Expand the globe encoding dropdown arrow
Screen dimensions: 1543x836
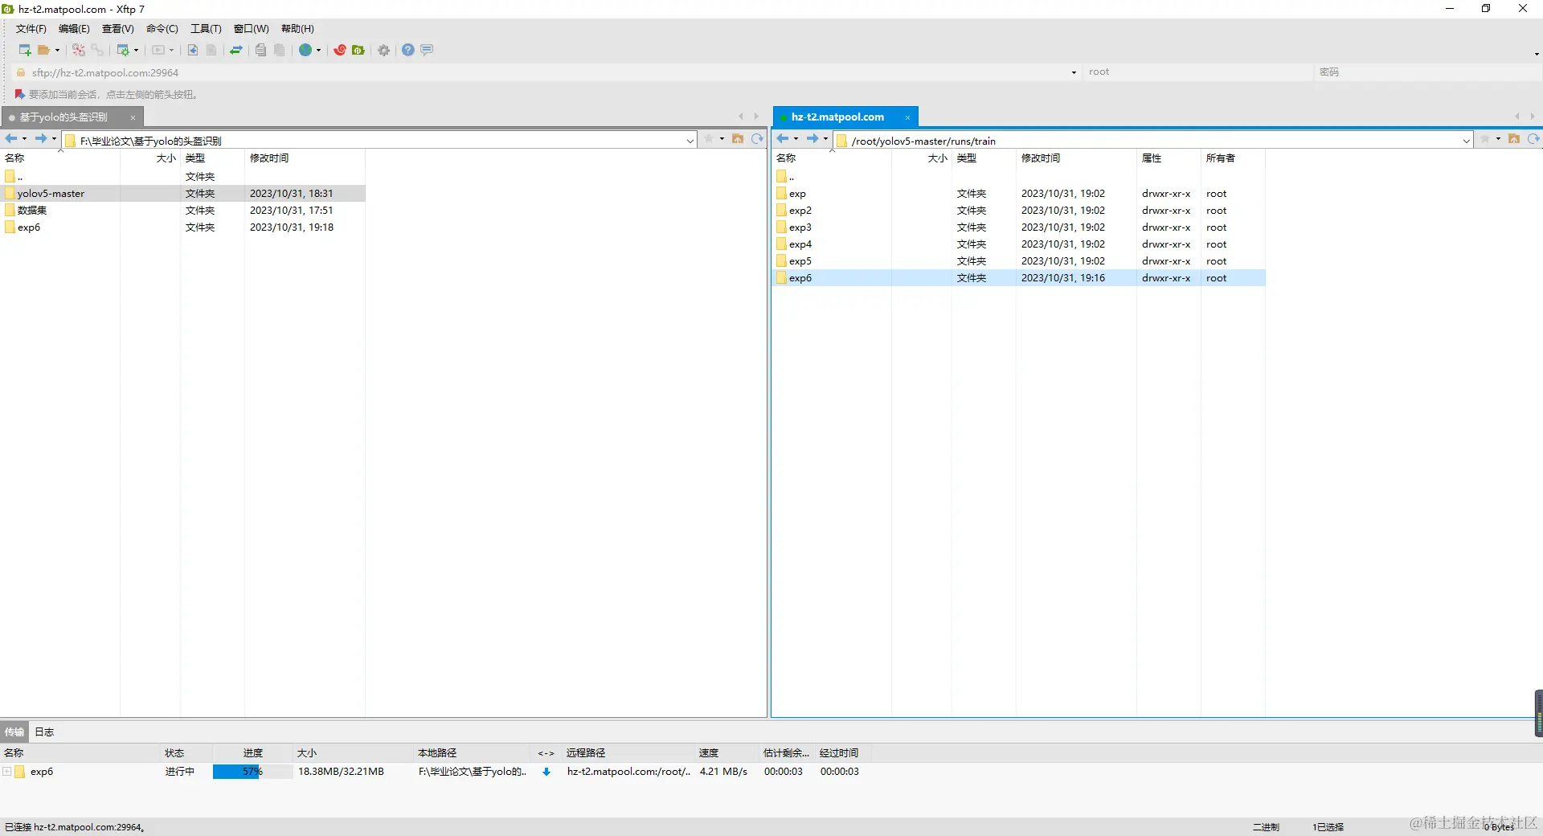coord(318,51)
